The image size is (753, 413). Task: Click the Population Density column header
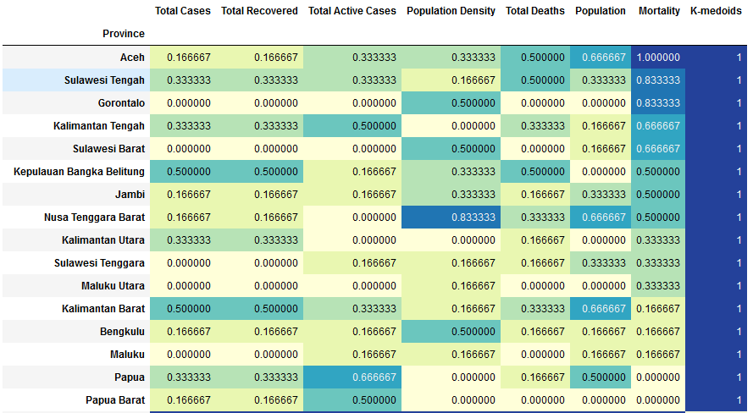[451, 11]
